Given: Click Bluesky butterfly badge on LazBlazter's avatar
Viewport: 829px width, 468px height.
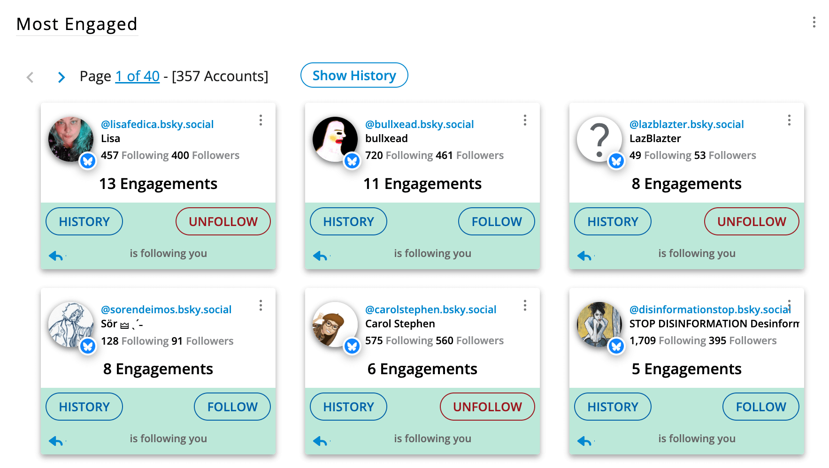Looking at the screenshot, I should tap(616, 161).
